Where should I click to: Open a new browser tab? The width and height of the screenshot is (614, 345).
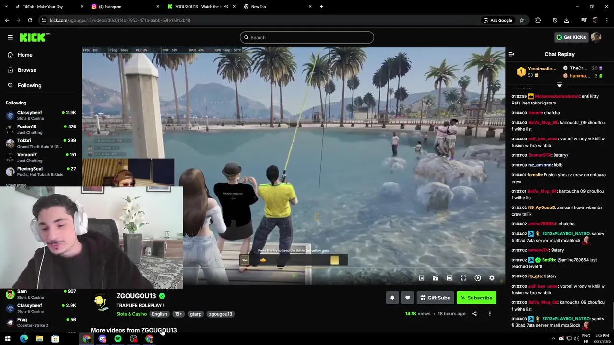(321, 7)
